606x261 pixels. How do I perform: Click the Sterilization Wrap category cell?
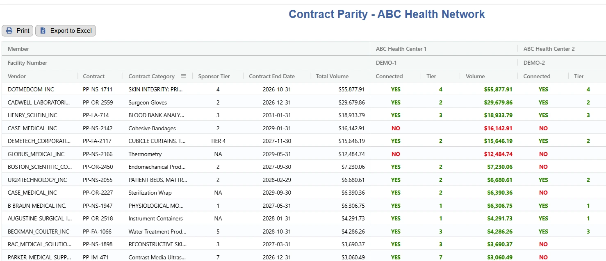(x=150, y=193)
